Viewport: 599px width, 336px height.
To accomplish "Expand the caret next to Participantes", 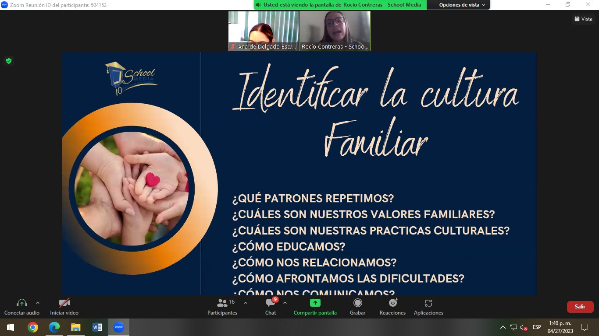I will pyautogui.click(x=246, y=303).
